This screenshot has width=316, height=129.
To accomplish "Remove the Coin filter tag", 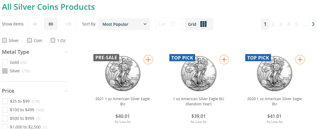I will coord(29,41).
